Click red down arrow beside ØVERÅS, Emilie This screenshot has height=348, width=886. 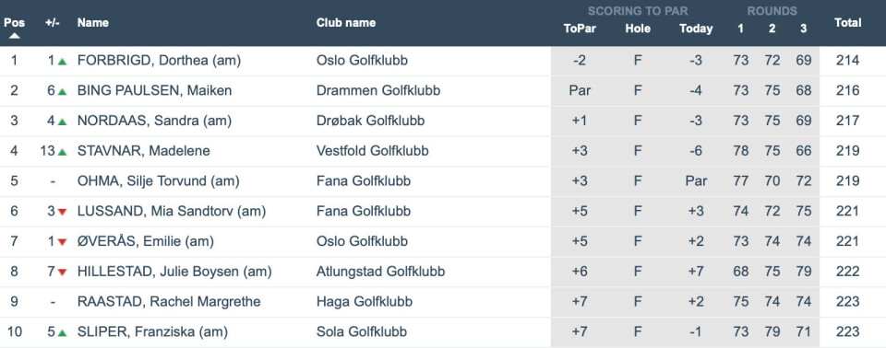[62, 242]
